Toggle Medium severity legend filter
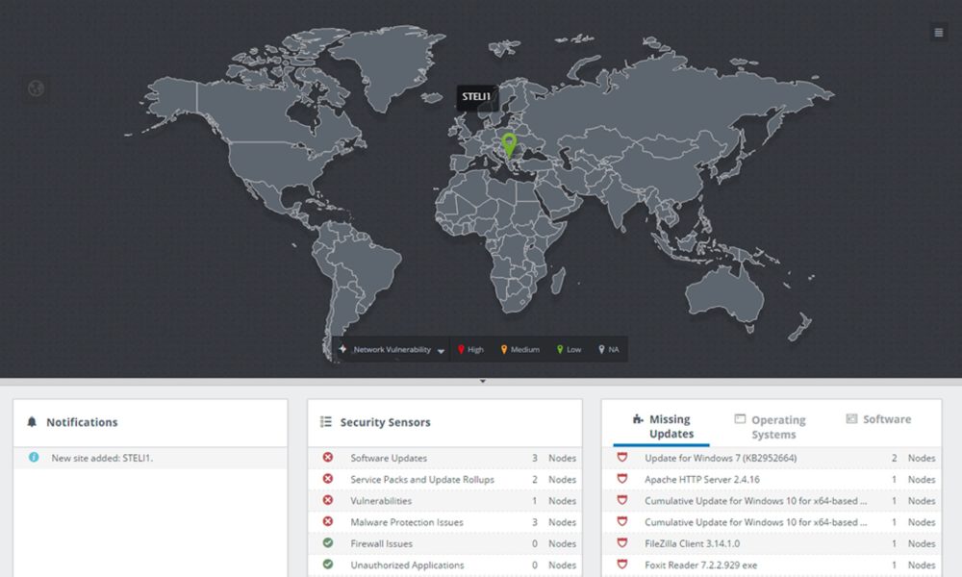This screenshot has height=577, width=962. pos(519,350)
